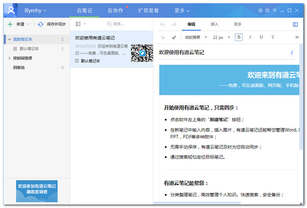Screen dimensions: 307x208
Task: Click the green plus 新建 icon
Action: [x=10, y=24]
